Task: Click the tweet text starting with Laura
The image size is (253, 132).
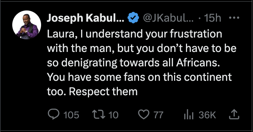Action: [x=142, y=63]
